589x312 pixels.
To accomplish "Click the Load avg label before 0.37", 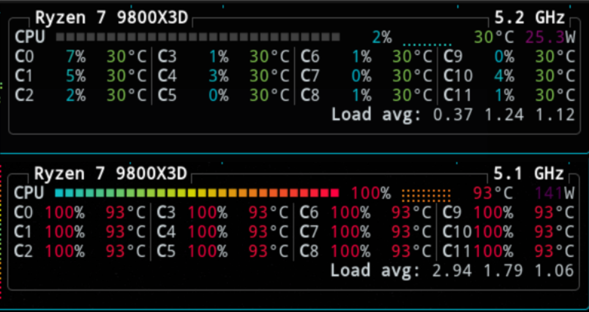I will [377, 114].
